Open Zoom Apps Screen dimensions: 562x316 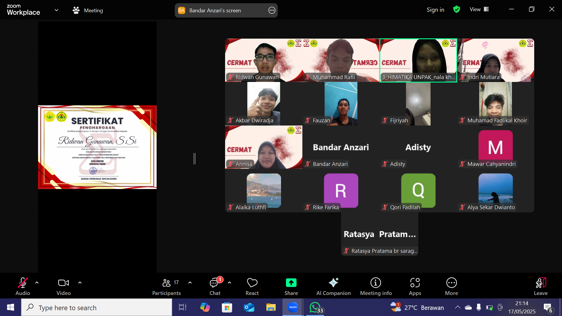click(x=415, y=286)
